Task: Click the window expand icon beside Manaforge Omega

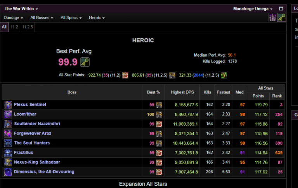Action: point(281,9)
